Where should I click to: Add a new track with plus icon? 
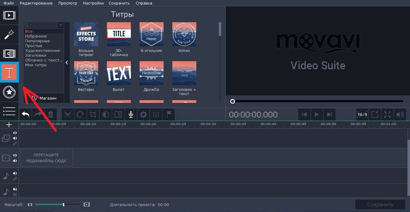[9, 125]
